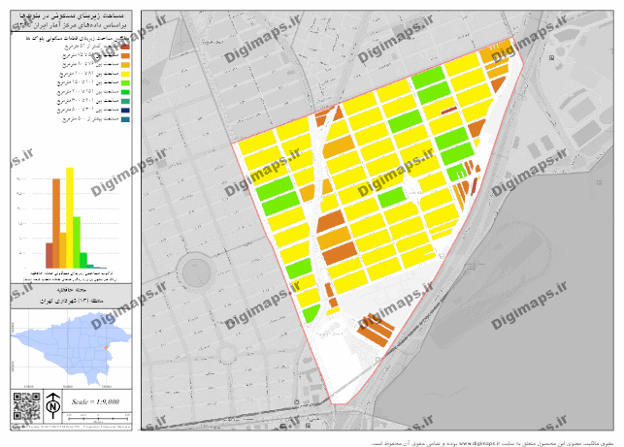This screenshot has height=447, width=624.
Task: Click the dark red leftmost histogram bar
Action: pos(49,255)
